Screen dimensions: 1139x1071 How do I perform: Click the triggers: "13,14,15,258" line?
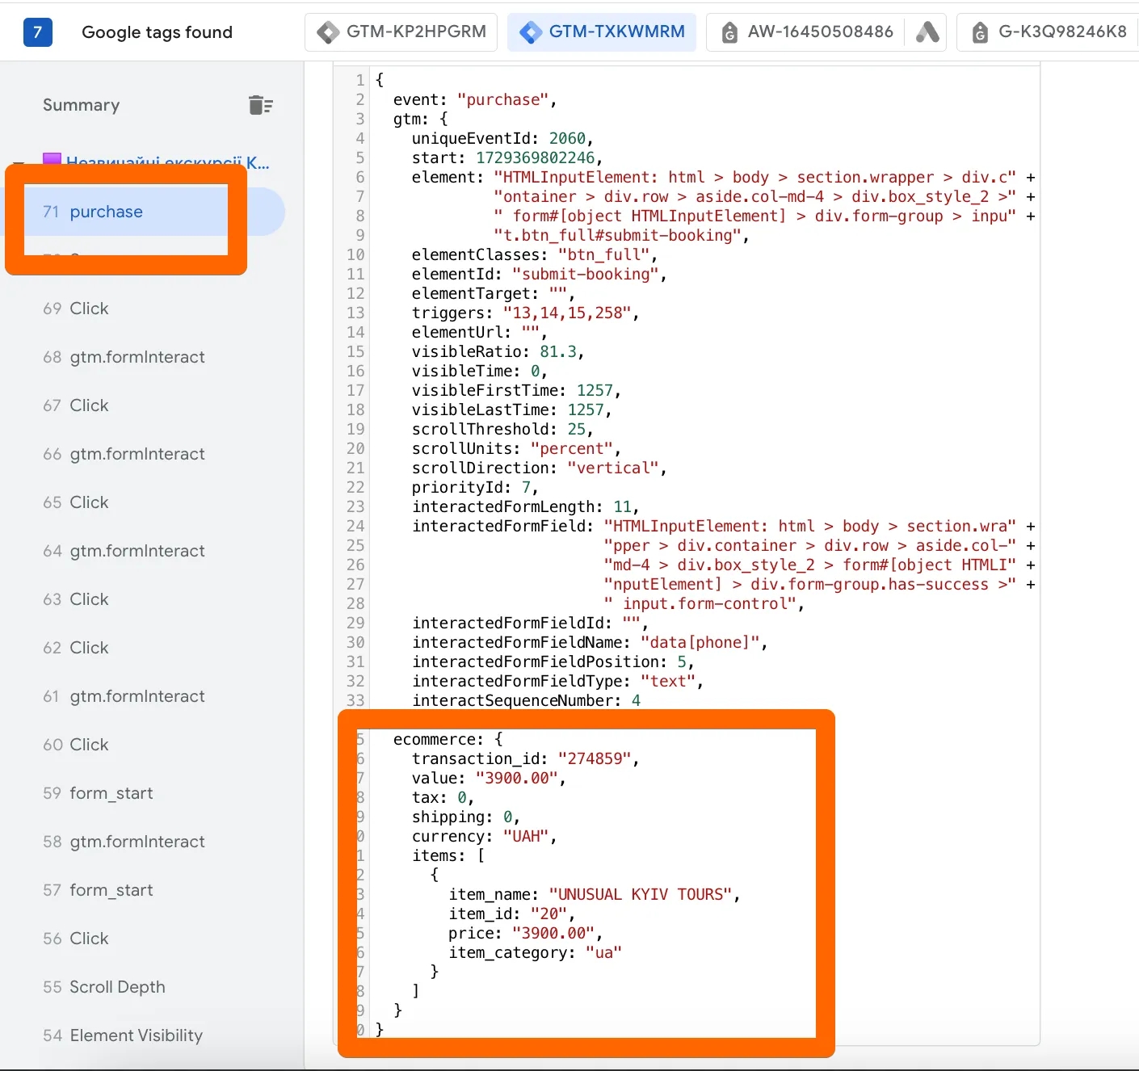[x=525, y=313]
